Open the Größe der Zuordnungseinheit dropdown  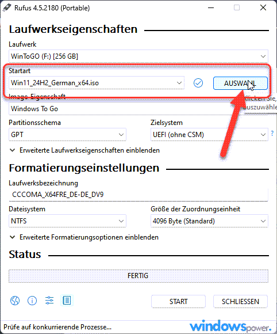(x=209, y=221)
